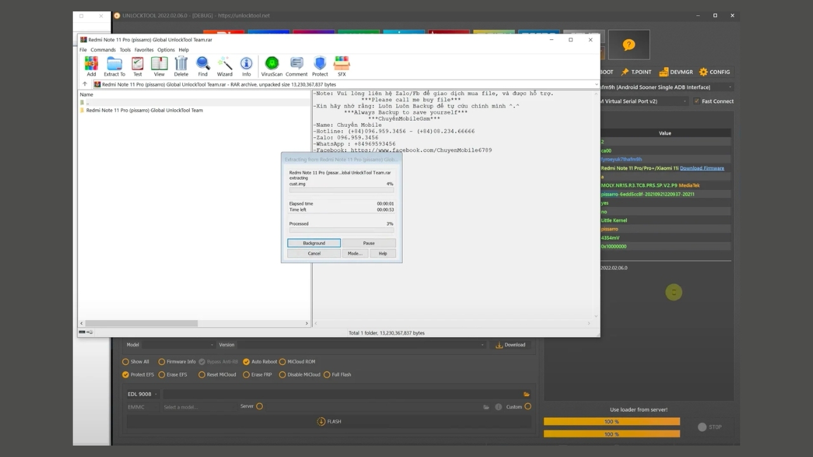Viewport: 813px width, 457px height.
Task: Click the Protect shield icon
Action: click(x=320, y=66)
